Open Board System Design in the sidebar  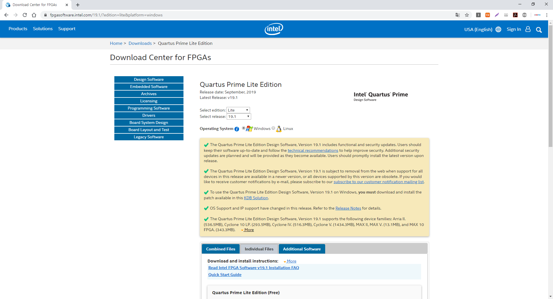tap(149, 122)
